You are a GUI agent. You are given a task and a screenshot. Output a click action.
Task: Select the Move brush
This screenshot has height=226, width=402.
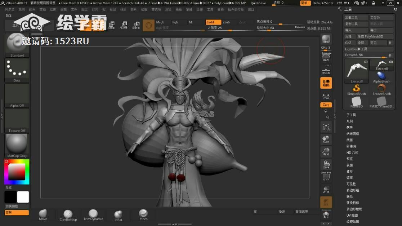[43, 215]
